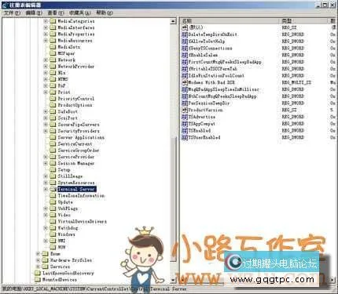Click the folder icon of TimeZoneInformation key

point(53,195)
